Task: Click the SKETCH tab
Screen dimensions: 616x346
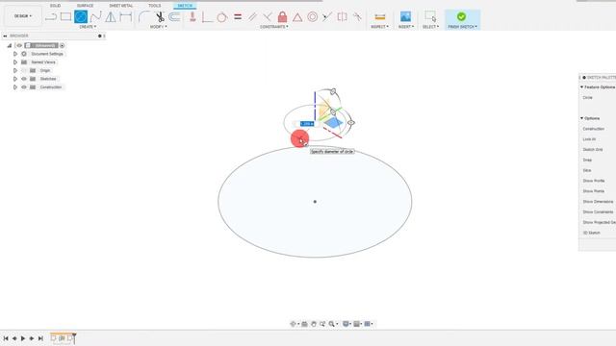Action: pyautogui.click(x=185, y=6)
